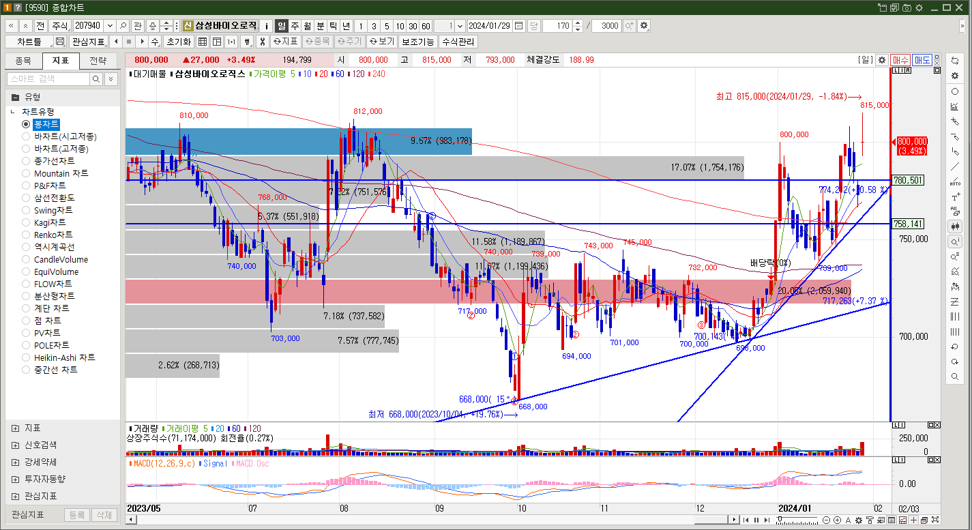Click the 등록 button at bottom left

[x=76, y=515]
